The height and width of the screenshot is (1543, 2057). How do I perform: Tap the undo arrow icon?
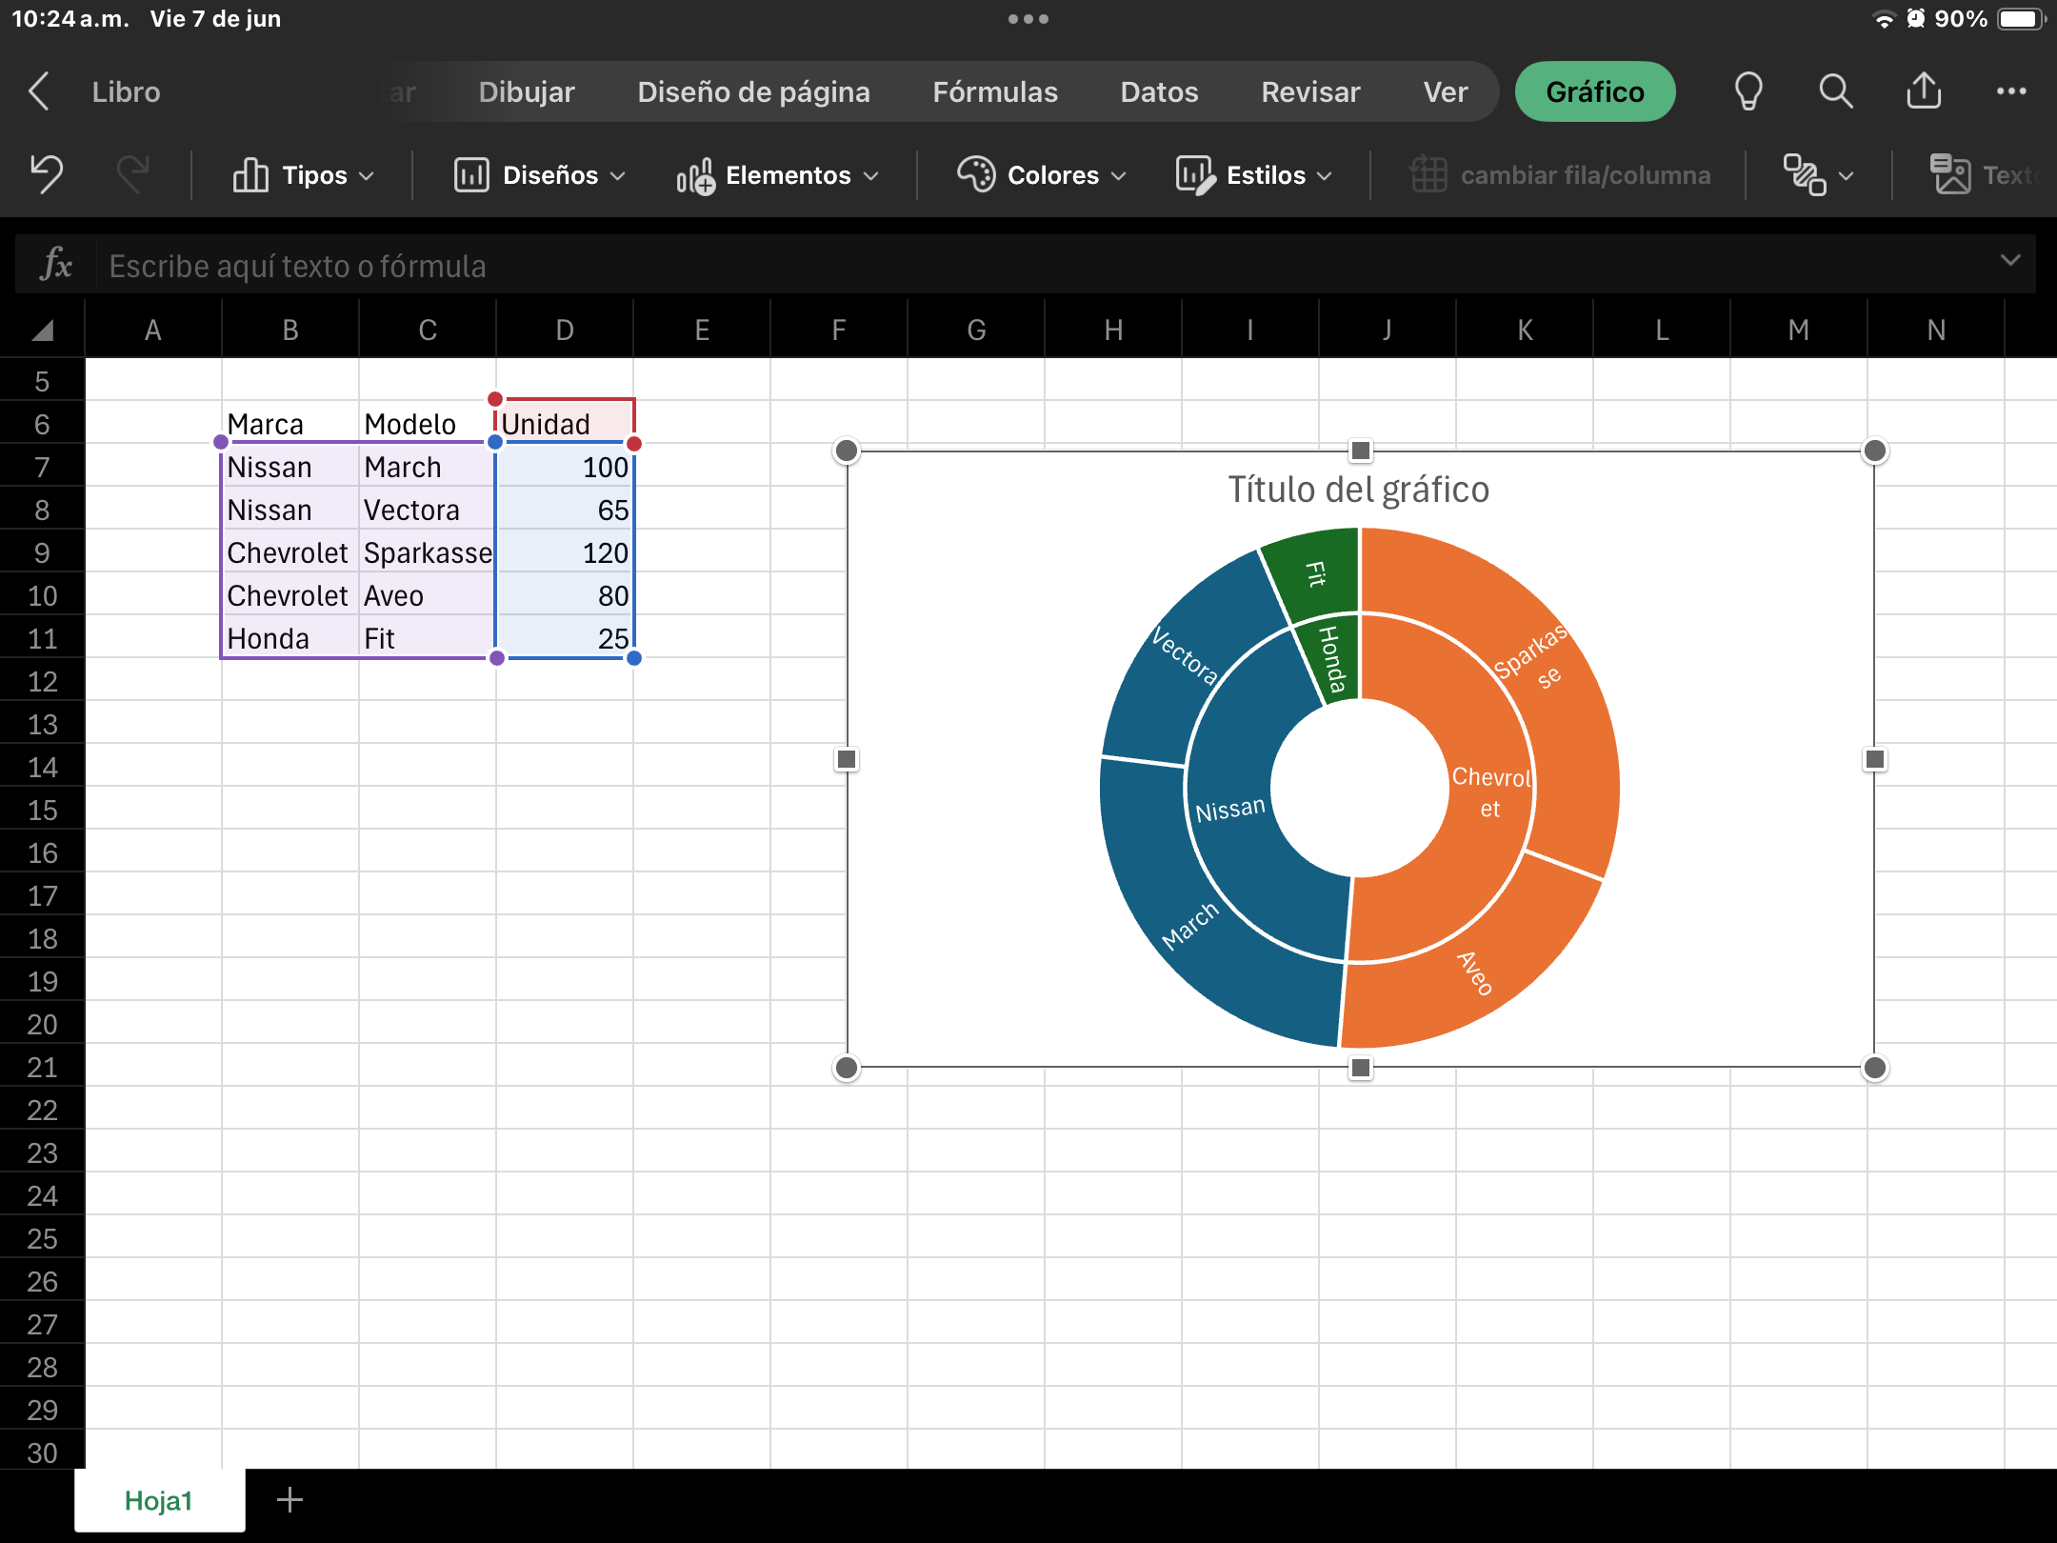click(46, 174)
